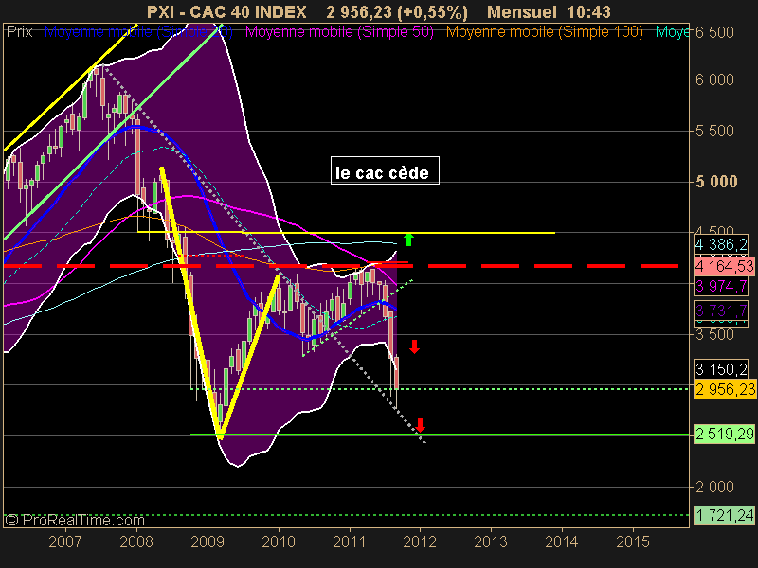The height and width of the screenshot is (568, 758).
Task: Click the '2011' year on the time axis
Action: 349,541
